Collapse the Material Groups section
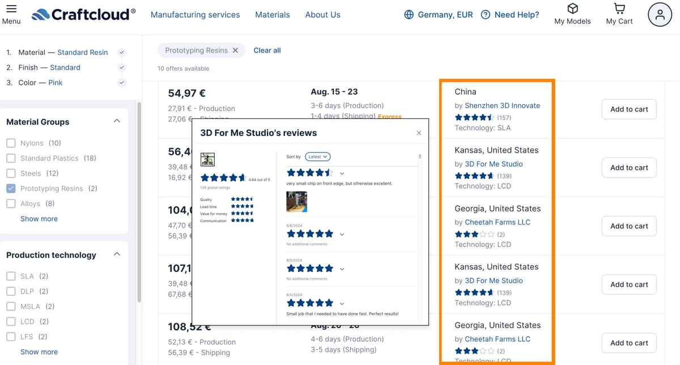This screenshot has height=365, width=680. tap(117, 121)
